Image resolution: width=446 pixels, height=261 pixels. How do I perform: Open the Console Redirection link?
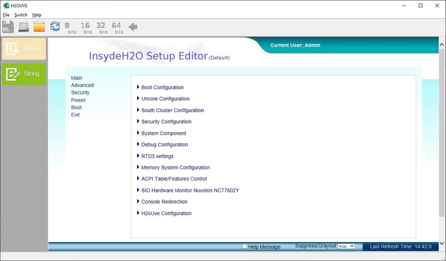point(164,201)
